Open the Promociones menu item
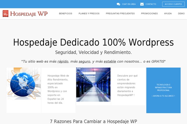The height and width of the screenshot is (124, 187). 149,14
